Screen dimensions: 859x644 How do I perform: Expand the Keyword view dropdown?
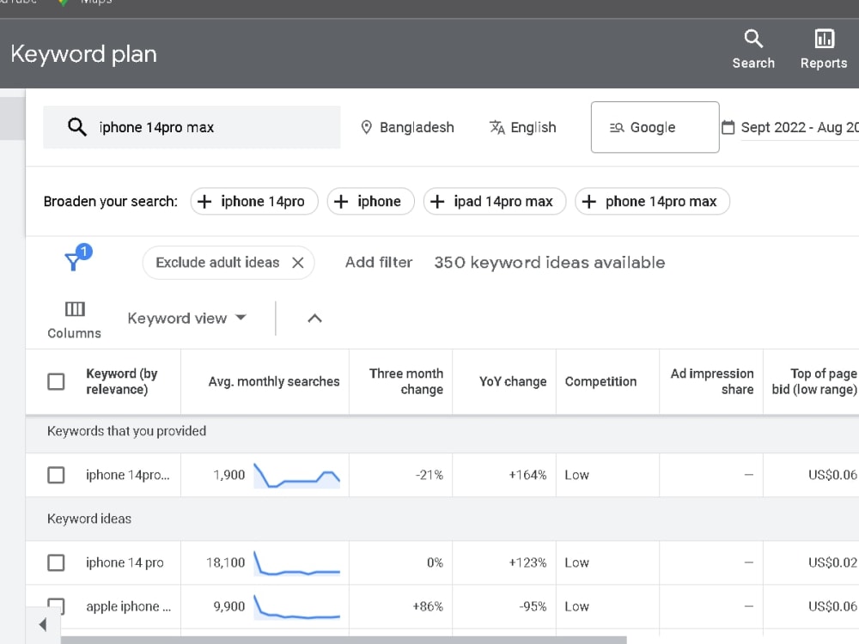tap(186, 319)
